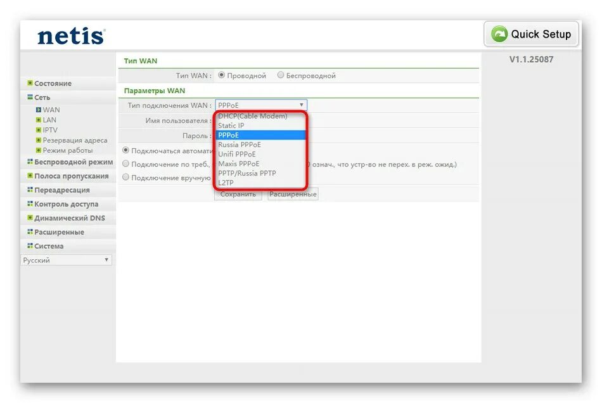Click the collapse icon beside Сеть
Screen dimensions: 602x403
30,97
